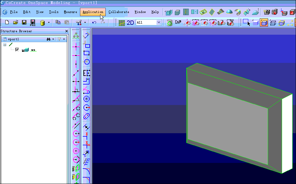This screenshot has height=184, width=296.
Task: Click the blue circle with red radius tool
Action: (x=86, y=107)
